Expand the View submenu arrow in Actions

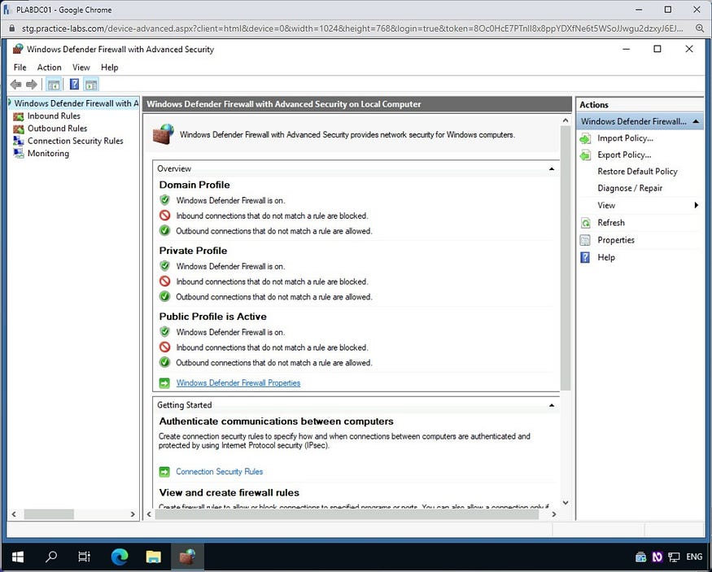696,205
